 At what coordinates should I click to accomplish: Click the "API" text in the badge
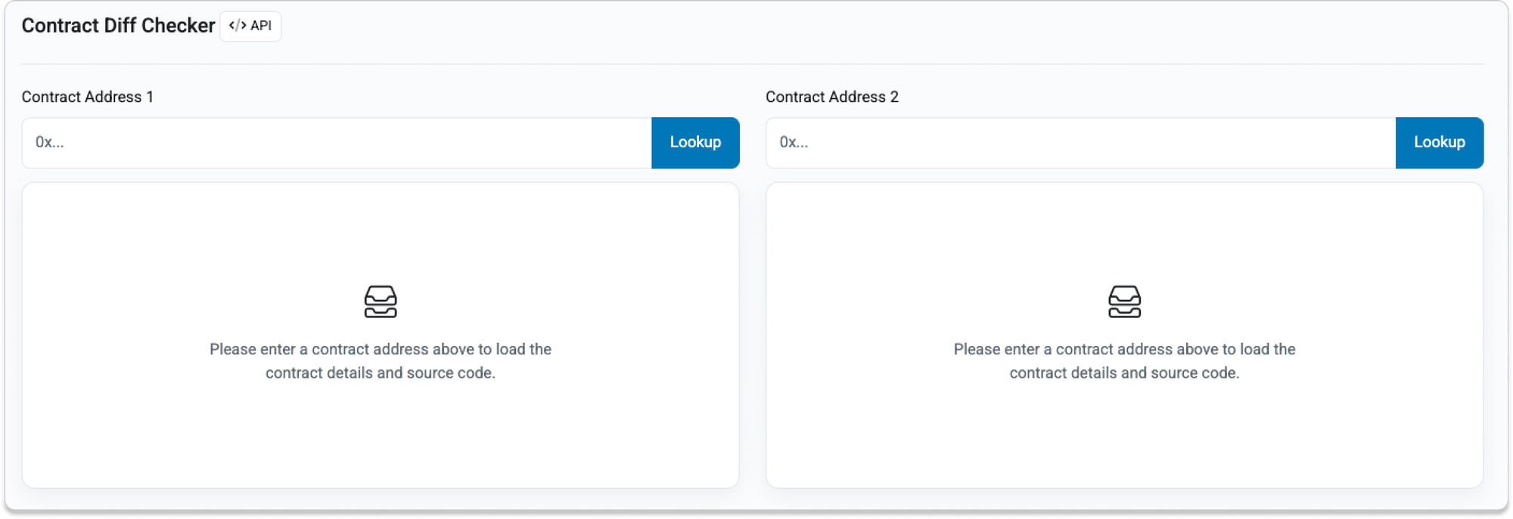pos(261,26)
